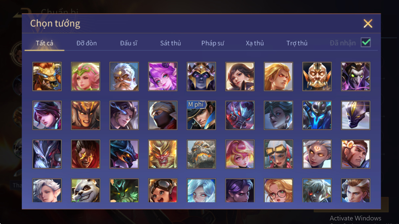Switch to the 'Đấu sĩ' tab
The image size is (399, 224).
point(129,43)
